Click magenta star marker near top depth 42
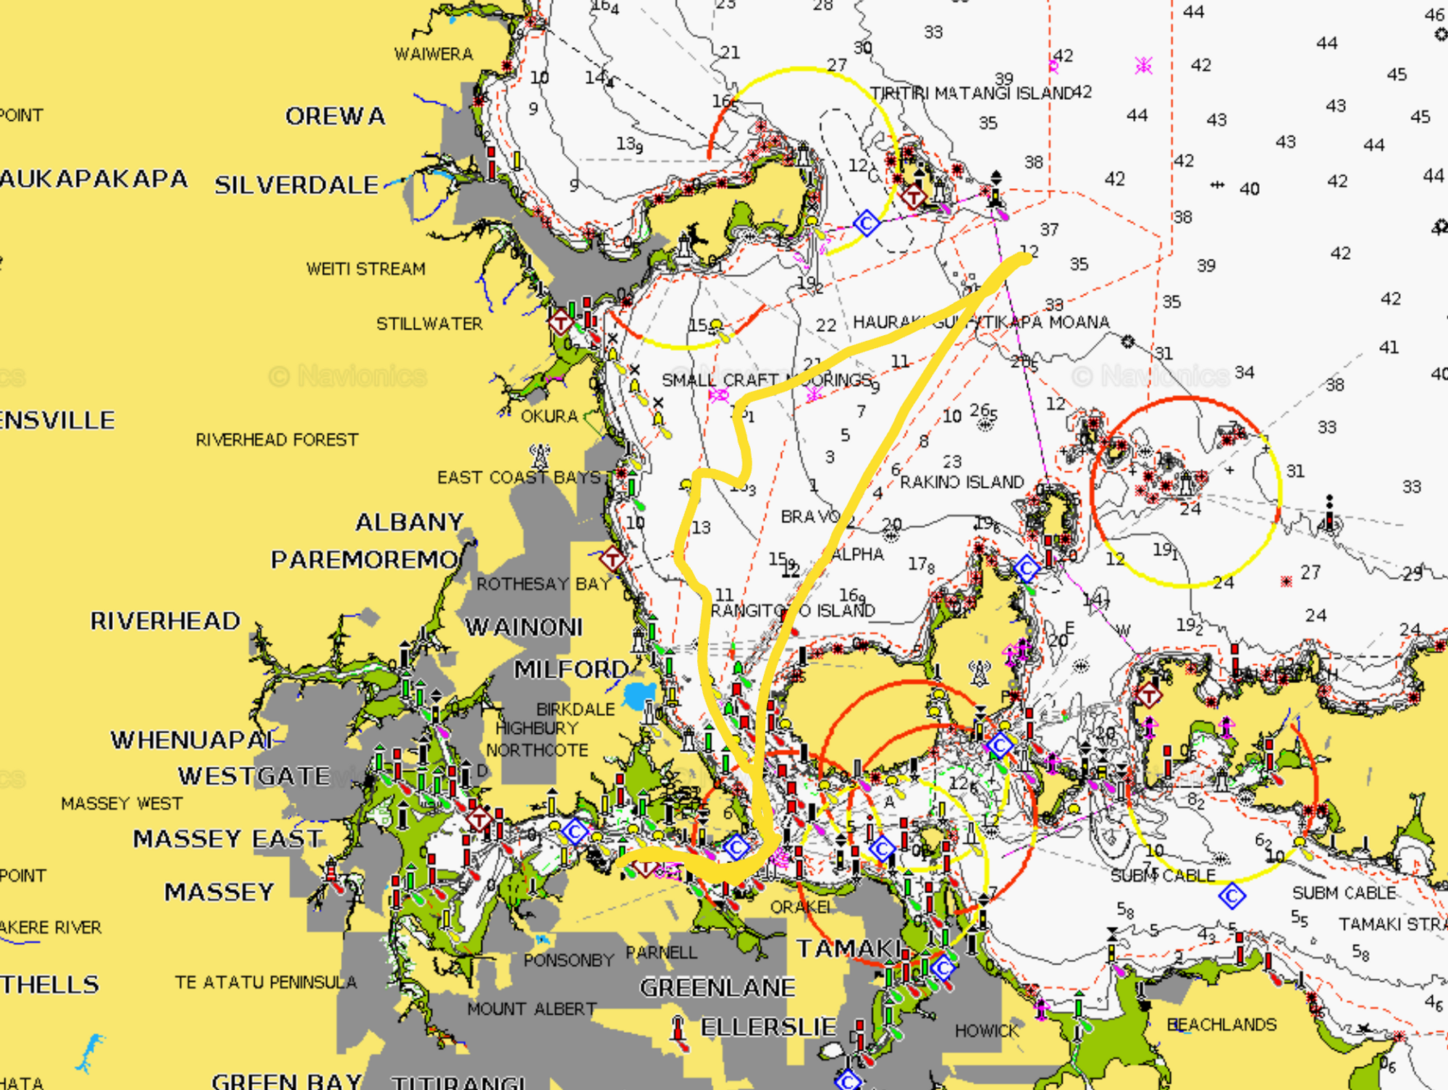The width and height of the screenshot is (1448, 1090). (x=1143, y=66)
